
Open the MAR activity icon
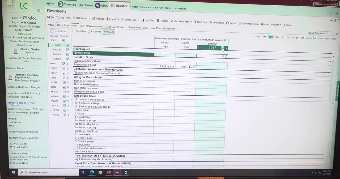(97, 5)
